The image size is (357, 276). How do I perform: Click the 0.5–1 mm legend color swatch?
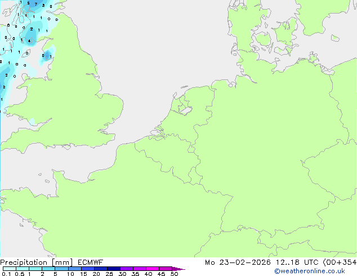point(23,269)
